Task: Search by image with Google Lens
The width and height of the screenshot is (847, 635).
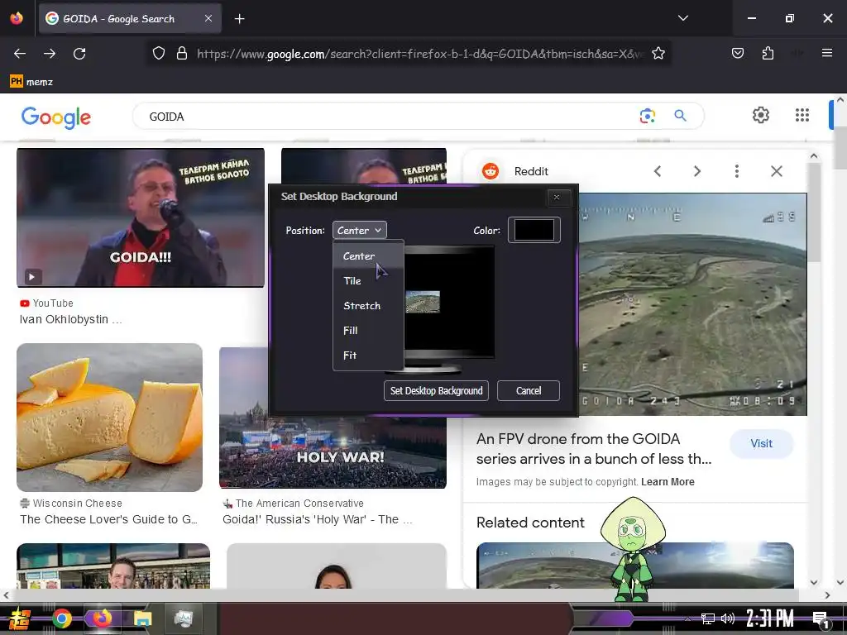Action: pos(647,116)
